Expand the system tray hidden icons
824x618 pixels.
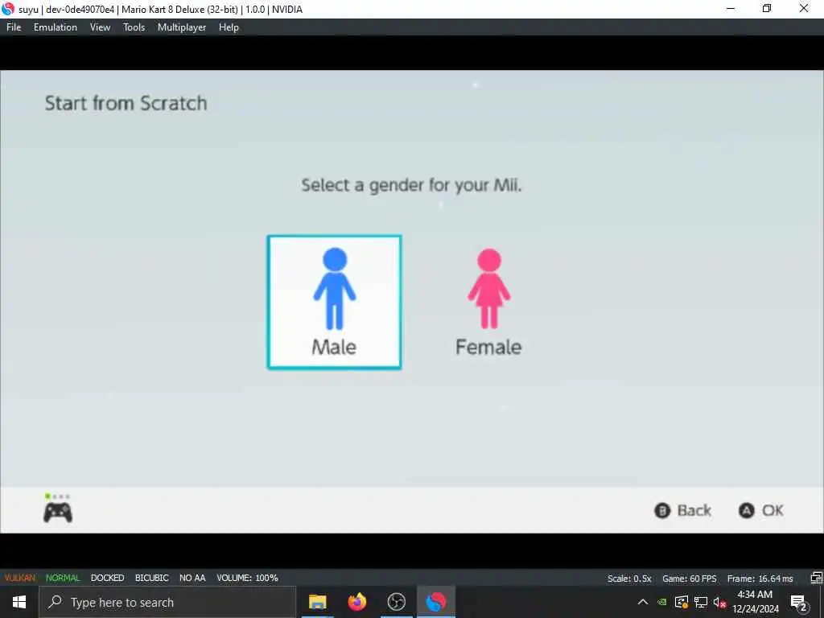click(x=642, y=602)
